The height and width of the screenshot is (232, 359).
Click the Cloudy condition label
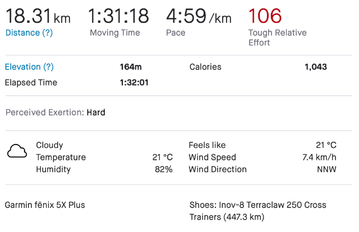[x=49, y=145]
